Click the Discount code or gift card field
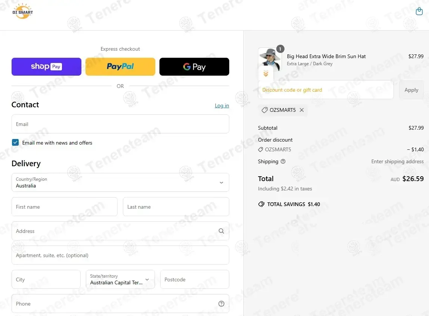The image size is (429, 316). pos(326,90)
